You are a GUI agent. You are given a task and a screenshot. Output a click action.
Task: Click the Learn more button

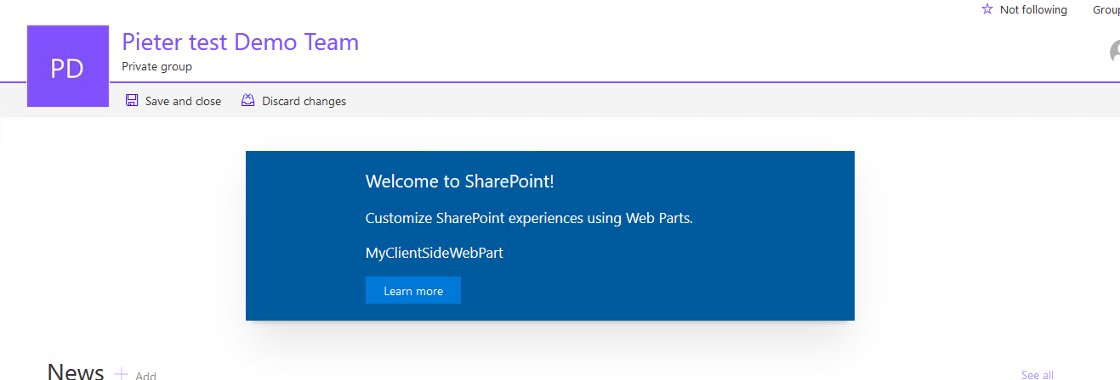tap(413, 290)
